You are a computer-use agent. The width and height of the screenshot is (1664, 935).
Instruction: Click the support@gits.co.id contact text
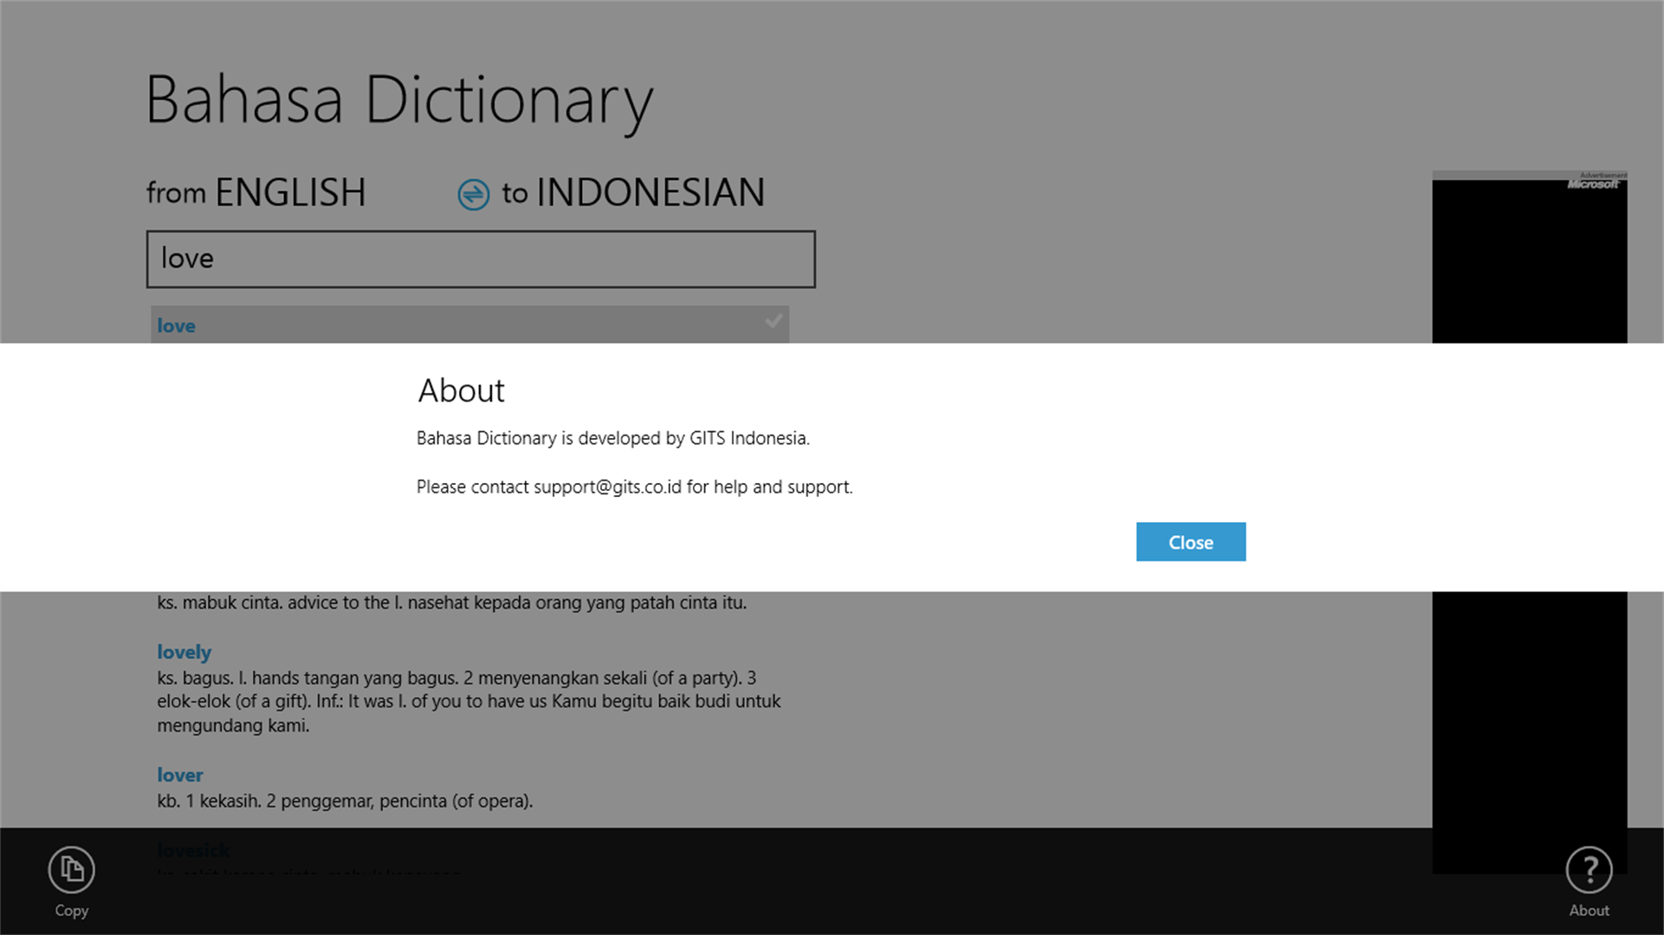[x=607, y=487]
